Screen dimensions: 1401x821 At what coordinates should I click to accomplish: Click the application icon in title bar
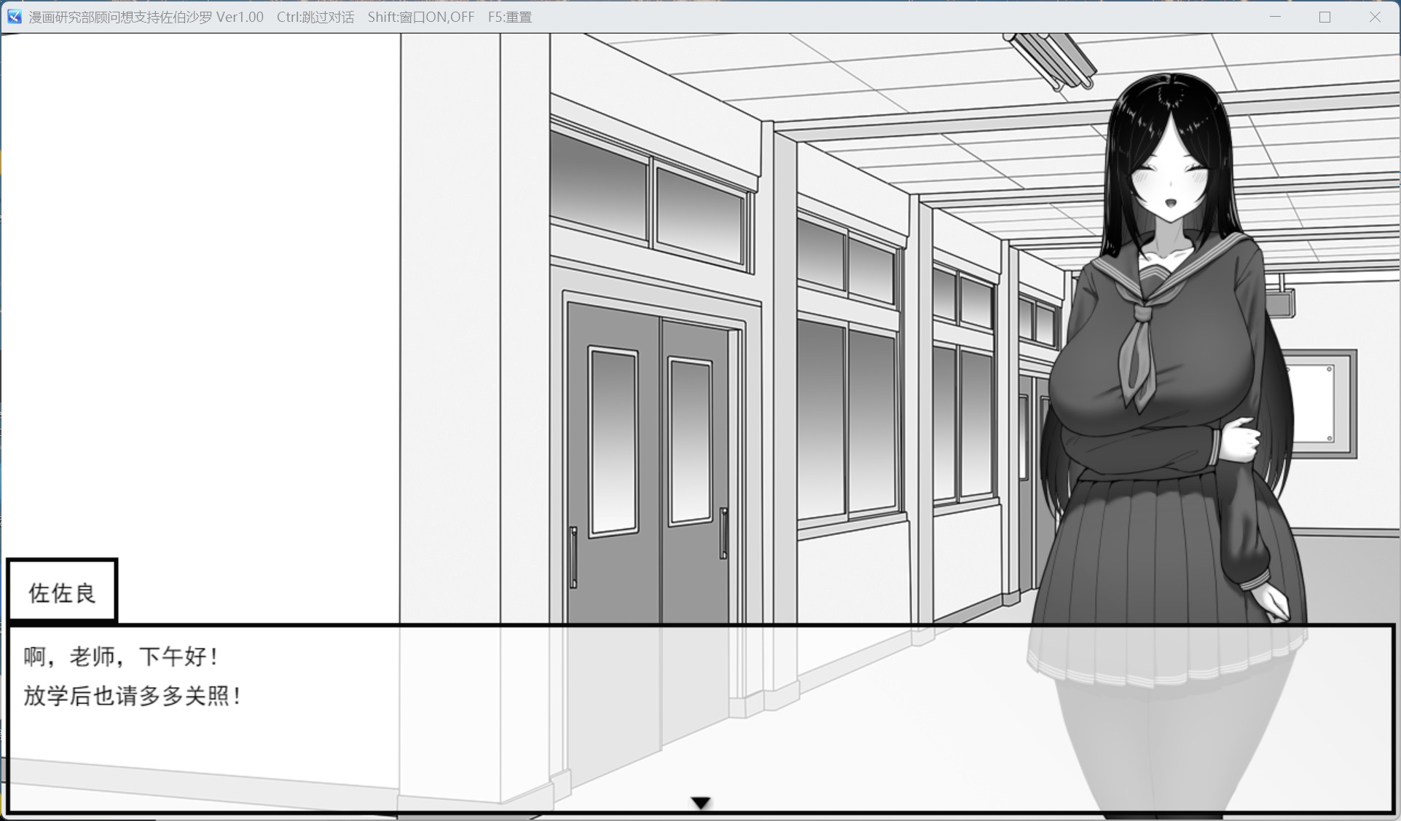click(x=14, y=16)
